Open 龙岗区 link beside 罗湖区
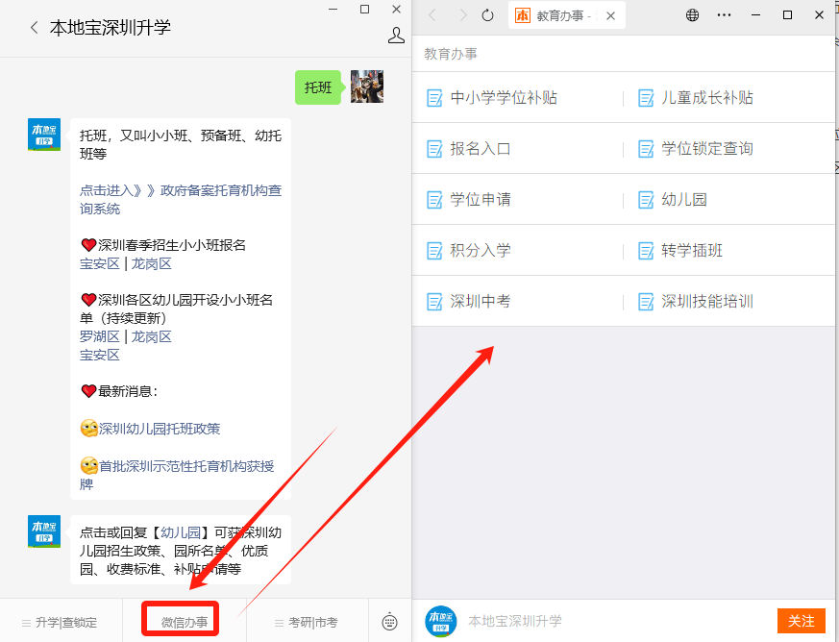839x642 pixels. click(152, 336)
